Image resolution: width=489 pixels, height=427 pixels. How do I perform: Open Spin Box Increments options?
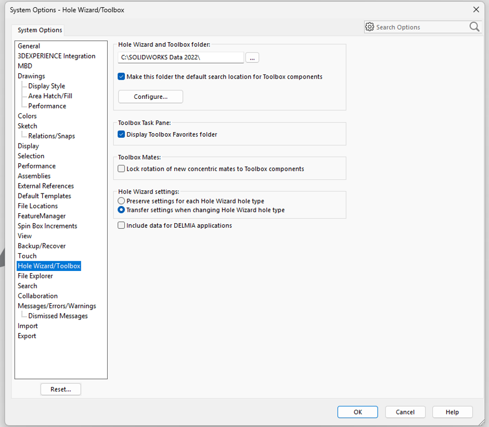47,226
